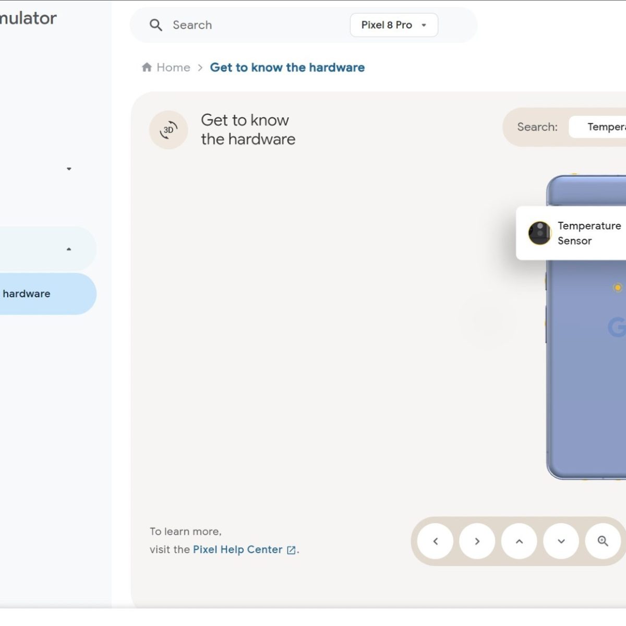Expand sidebar section with down arrow
Image resolution: width=626 pixels, height=626 pixels.
[69, 169]
